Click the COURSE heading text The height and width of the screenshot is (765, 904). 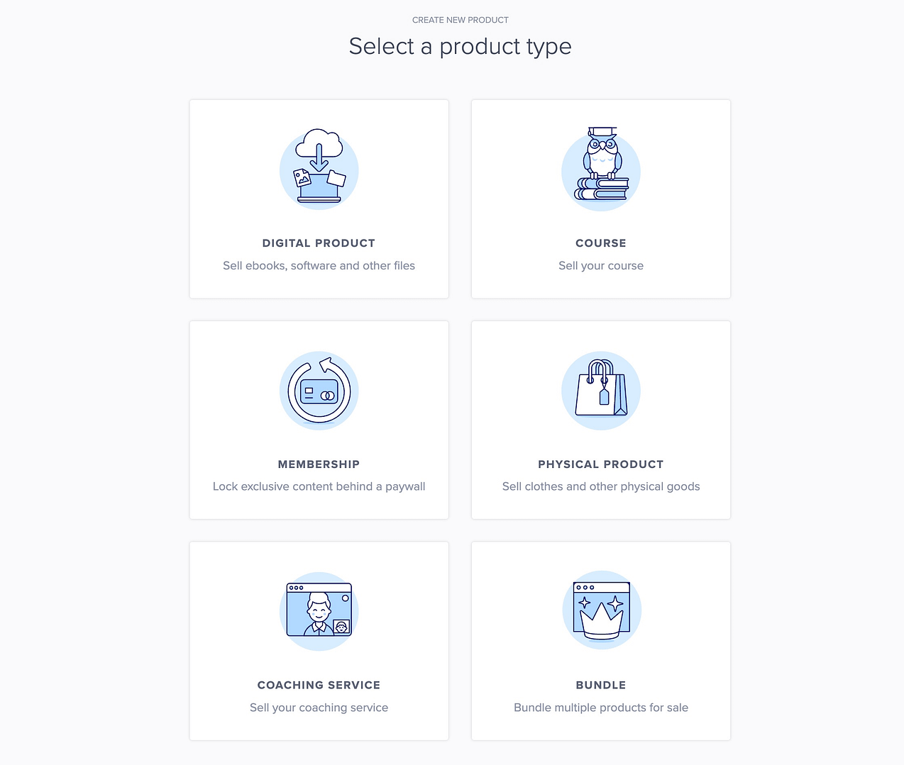[x=601, y=242]
